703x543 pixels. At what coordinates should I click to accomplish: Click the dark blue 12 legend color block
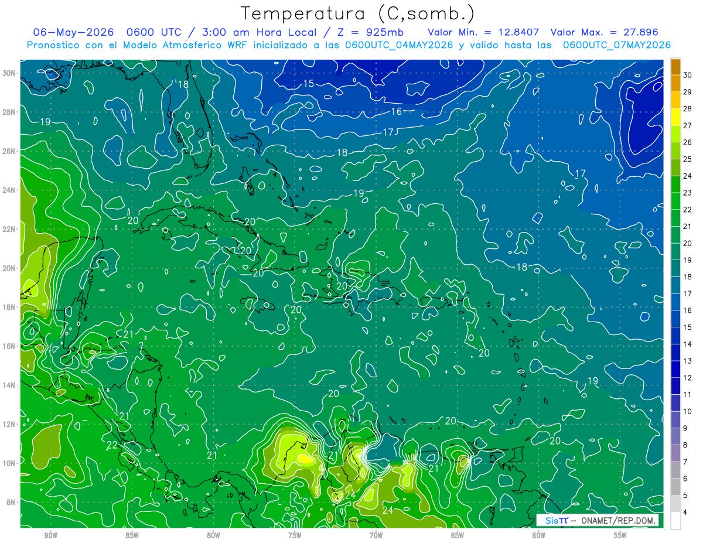675,369
